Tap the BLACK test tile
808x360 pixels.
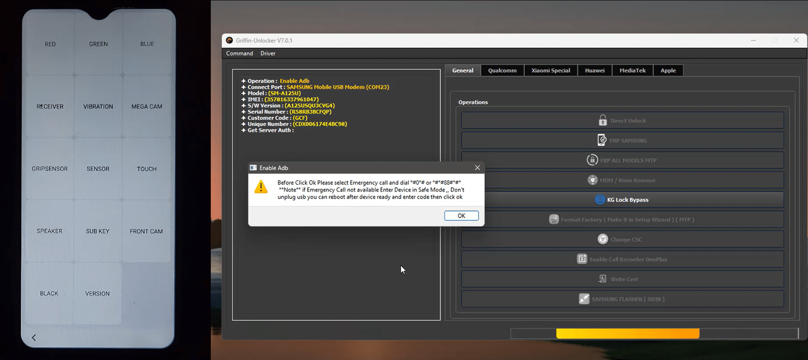(x=49, y=294)
